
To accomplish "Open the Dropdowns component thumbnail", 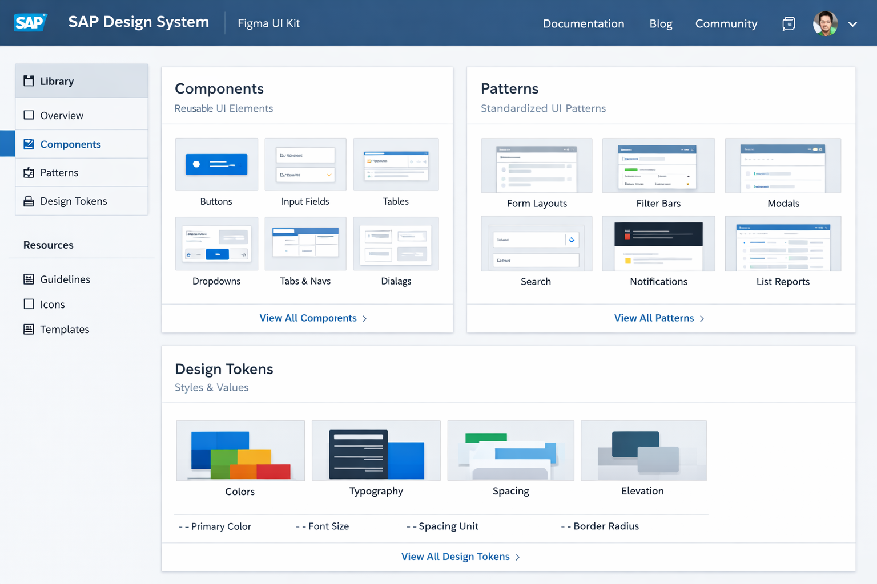I will [x=216, y=244].
